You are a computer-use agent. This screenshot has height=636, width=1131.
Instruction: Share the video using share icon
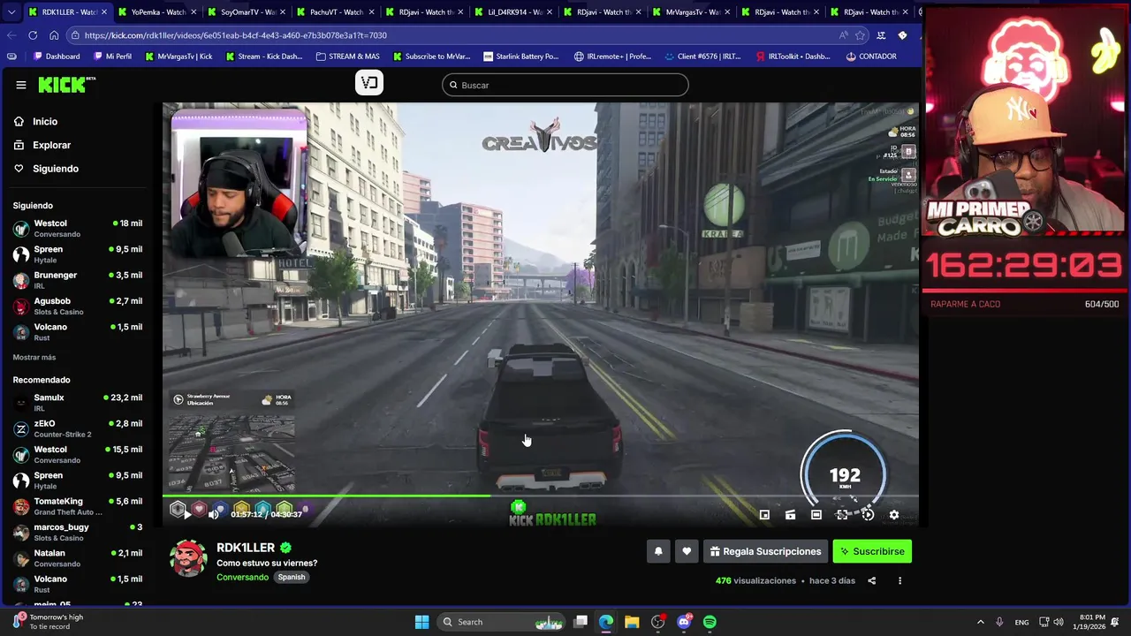(x=871, y=580)
